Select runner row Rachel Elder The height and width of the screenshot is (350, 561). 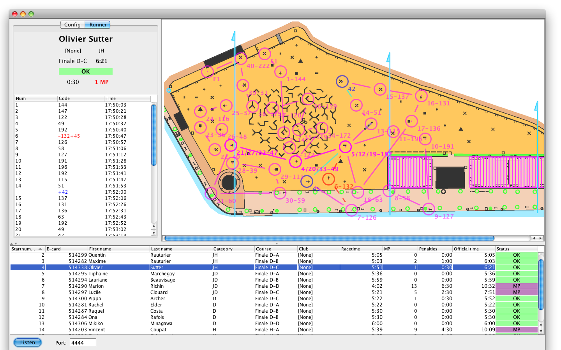coord(274,305)
